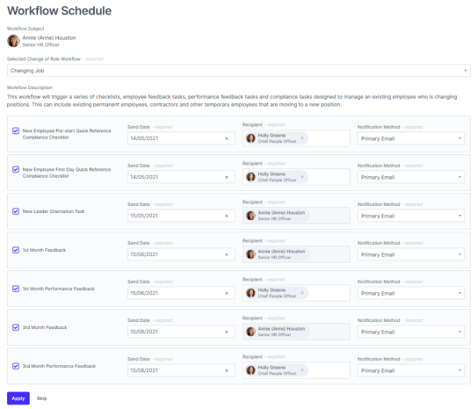
Task: Remove Holly Greene from 1st Month Performance Feedback
Action: tap(302, 293)
